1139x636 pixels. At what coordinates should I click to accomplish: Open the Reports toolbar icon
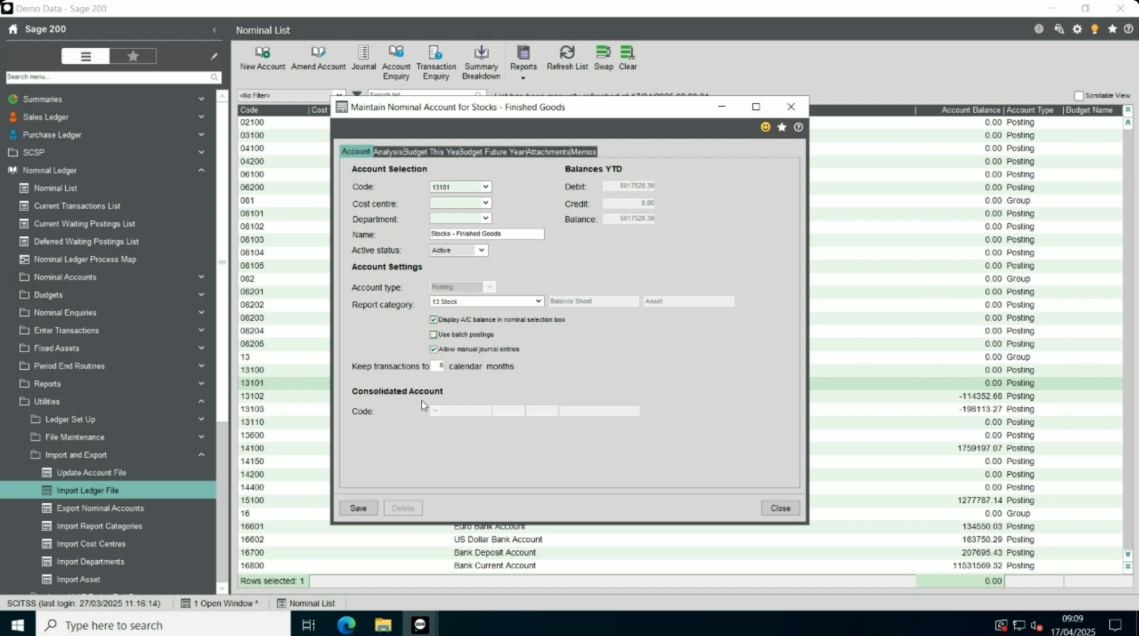click(523, 63)
